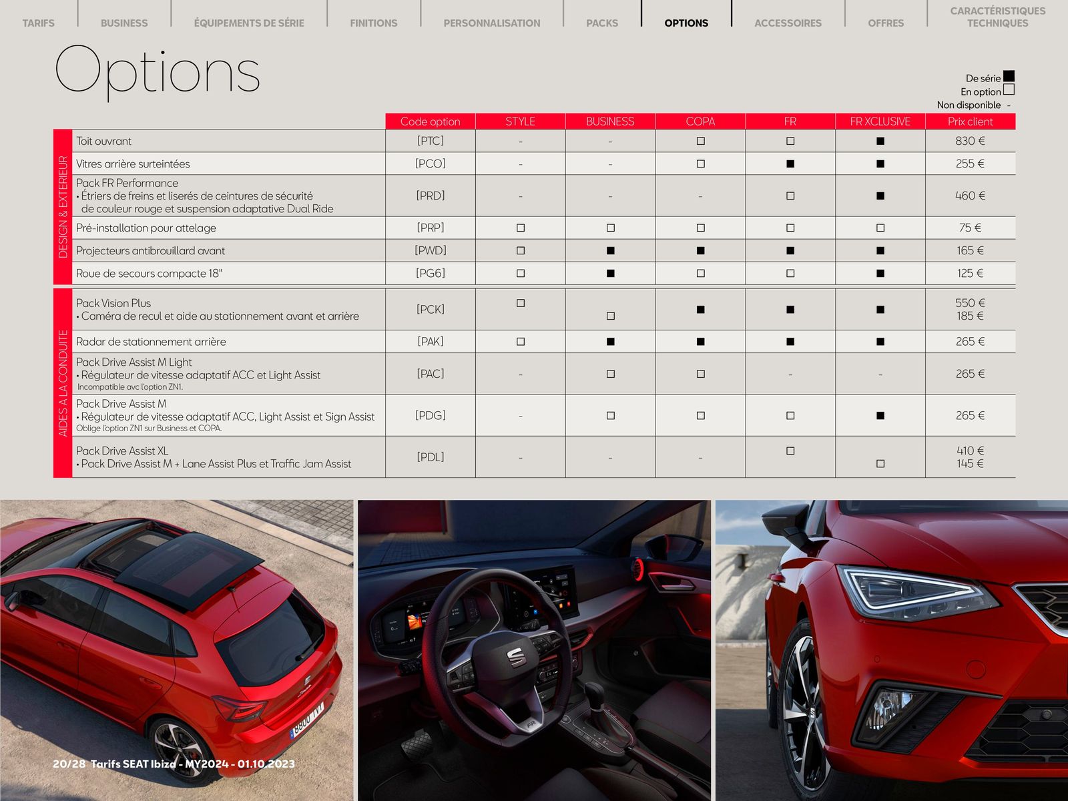Click the COPA column header
Viewport: 1068px width, 801px height.
click(700, 121)
